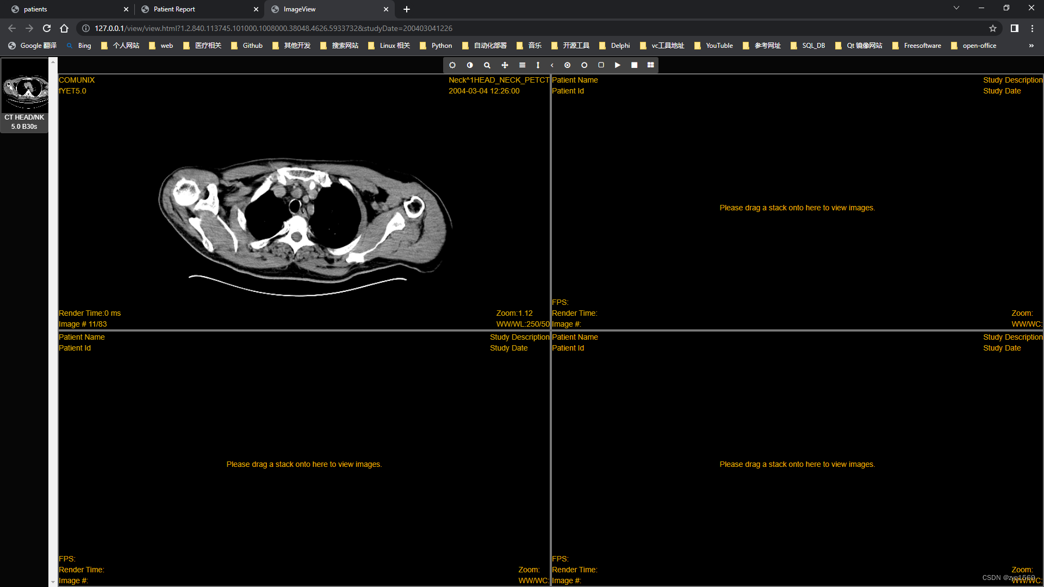Select the probe dotted-circle tool
The height and width of the screenshot is (587, 1044).
pyautogui.click(x=567, y=65)
